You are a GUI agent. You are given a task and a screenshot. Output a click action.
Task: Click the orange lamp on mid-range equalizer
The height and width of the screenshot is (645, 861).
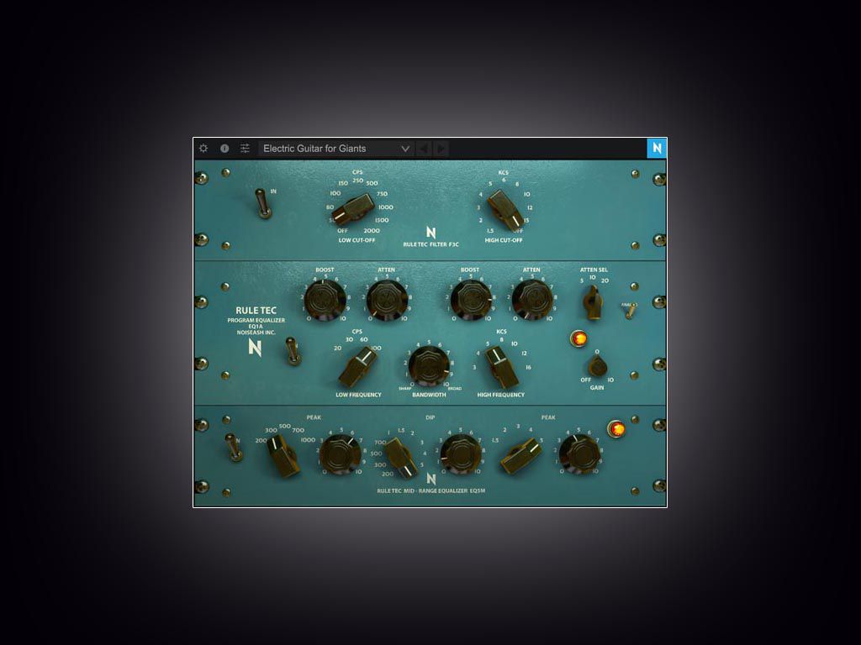tap(617, 429)
